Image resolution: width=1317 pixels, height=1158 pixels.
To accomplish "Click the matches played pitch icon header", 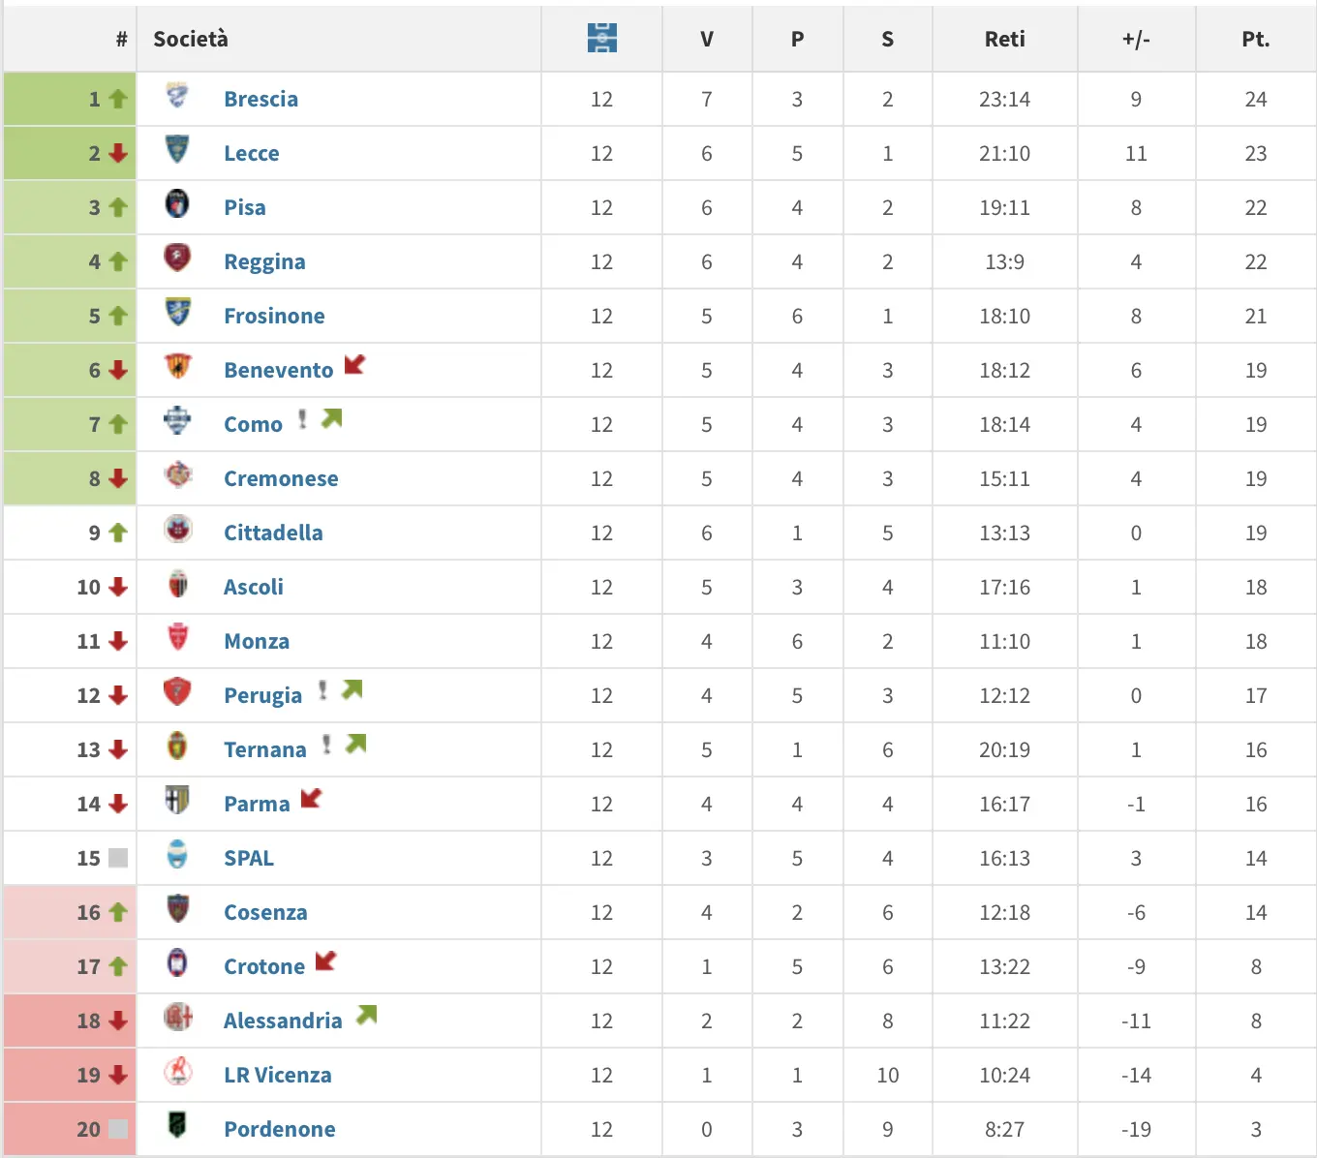I will point(601,39).
